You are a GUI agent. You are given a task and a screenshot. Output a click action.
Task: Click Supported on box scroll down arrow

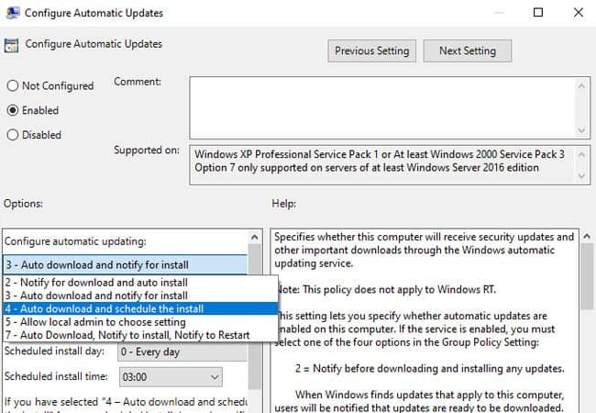point(581,175)
